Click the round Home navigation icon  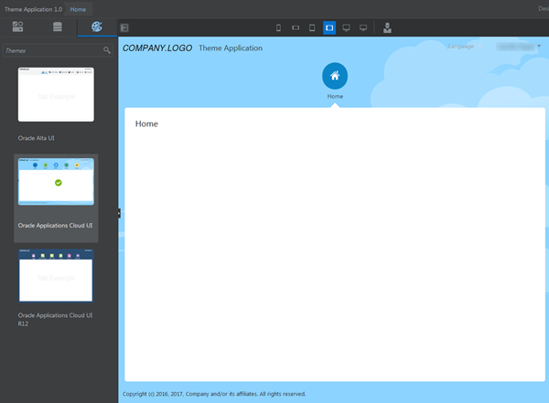click(335, 76)
